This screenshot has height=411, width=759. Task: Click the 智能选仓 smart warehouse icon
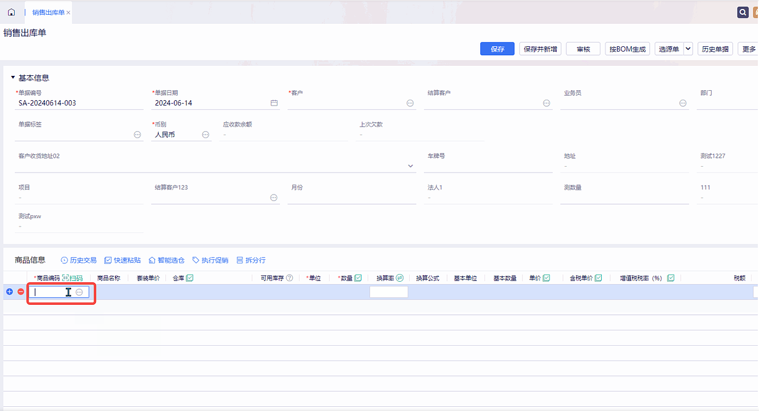coord(152,260)
